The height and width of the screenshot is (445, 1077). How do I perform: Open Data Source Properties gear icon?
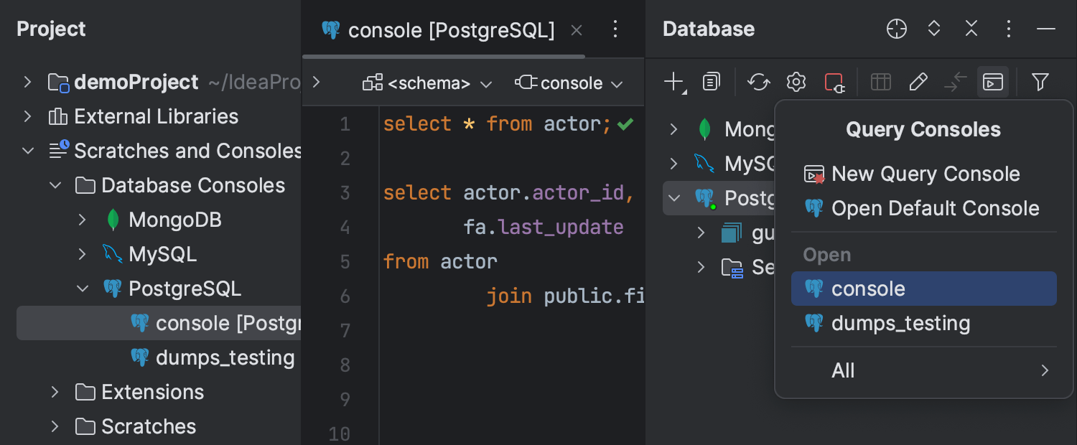point(796,83)
